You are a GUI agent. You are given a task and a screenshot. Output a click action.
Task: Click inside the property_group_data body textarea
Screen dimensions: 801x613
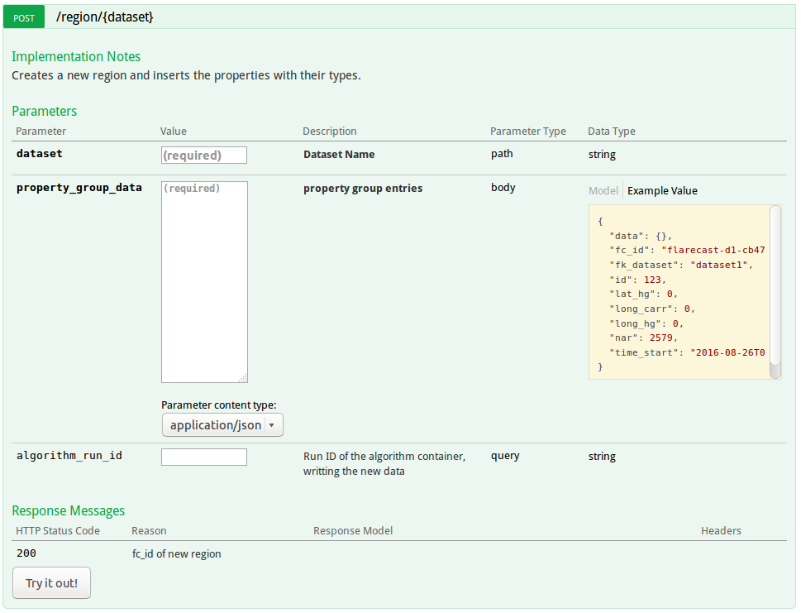pyautogui.click(x=204, y=281)
